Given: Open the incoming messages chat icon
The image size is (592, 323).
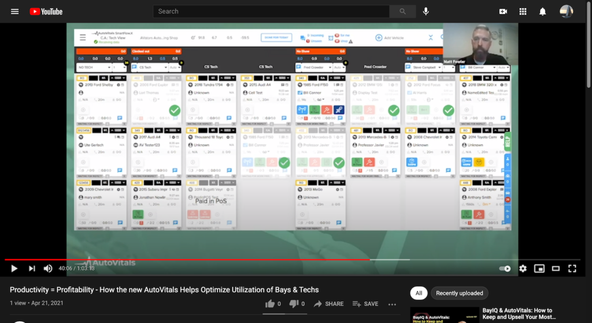Looking at the screenshot, I should point(302,37).
